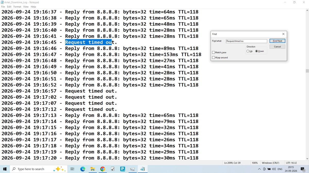
Task: Click the time=79ms value
Action: coord(162,121)
